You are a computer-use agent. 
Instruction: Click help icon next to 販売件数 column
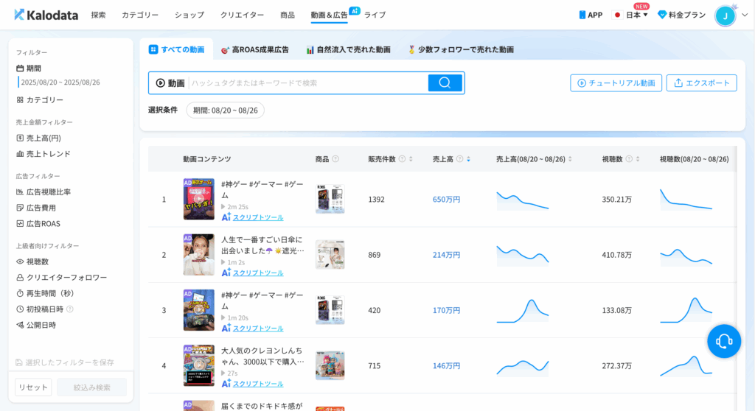(x=402, y=159)
